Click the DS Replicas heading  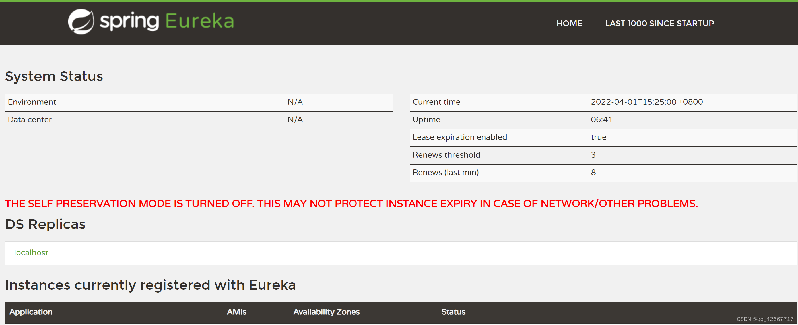click(x=45, y=224)
